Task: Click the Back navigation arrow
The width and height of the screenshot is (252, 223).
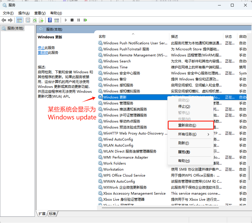Action: pyautogui.click(x=3, y=20)
